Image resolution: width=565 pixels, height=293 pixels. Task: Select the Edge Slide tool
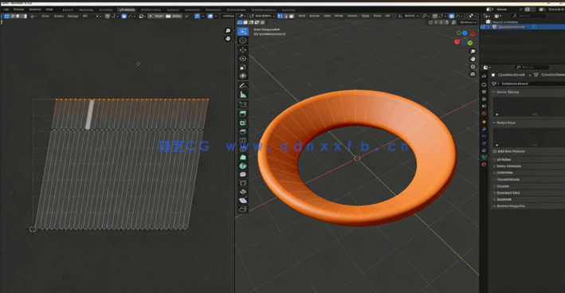[x=243, y=183]
